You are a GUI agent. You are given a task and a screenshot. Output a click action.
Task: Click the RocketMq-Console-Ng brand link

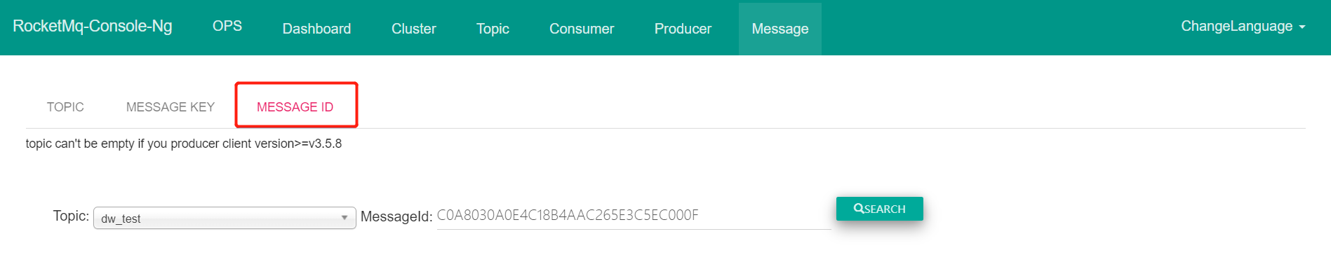(x=93, y=26)
